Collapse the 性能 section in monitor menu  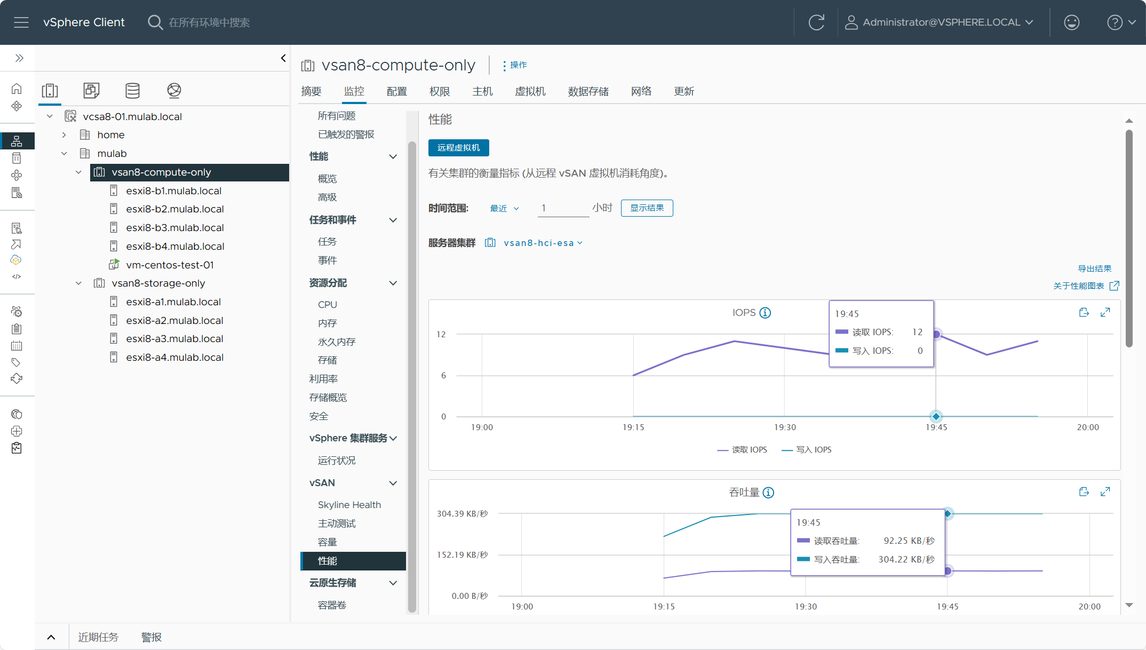(x=393, y=156)
